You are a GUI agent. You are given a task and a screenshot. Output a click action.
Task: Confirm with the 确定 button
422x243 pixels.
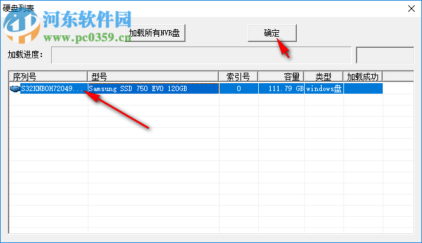tap(272, 33)
